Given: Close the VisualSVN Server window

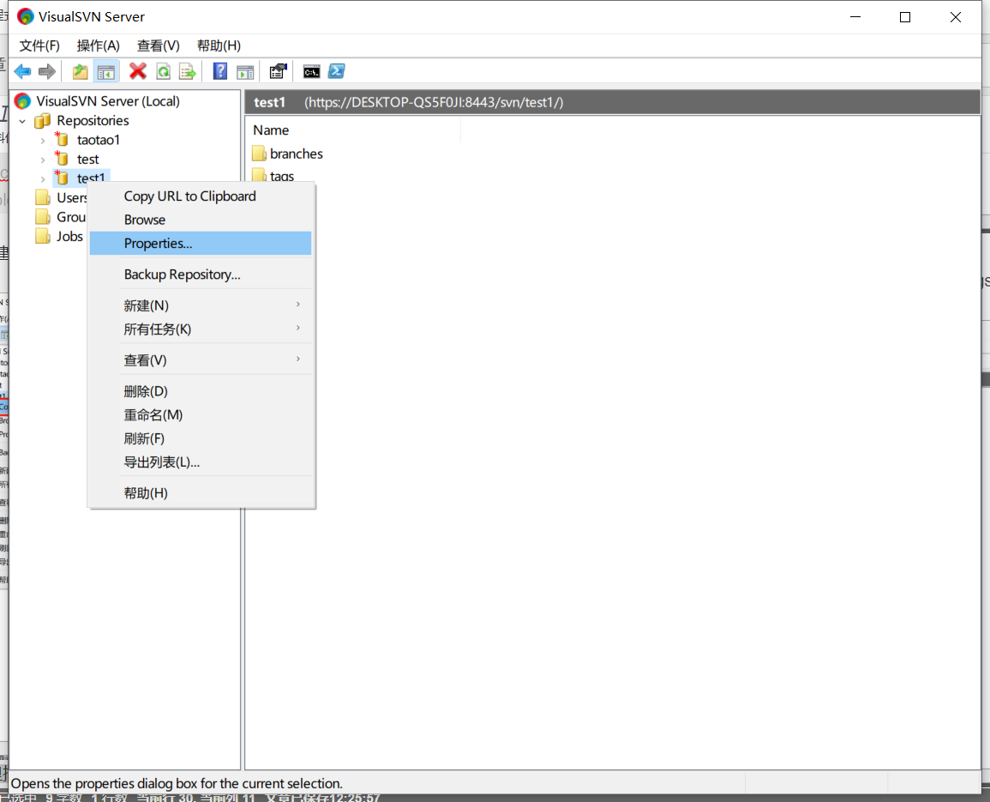Looking at the screenshot, I should pos(955,17).
